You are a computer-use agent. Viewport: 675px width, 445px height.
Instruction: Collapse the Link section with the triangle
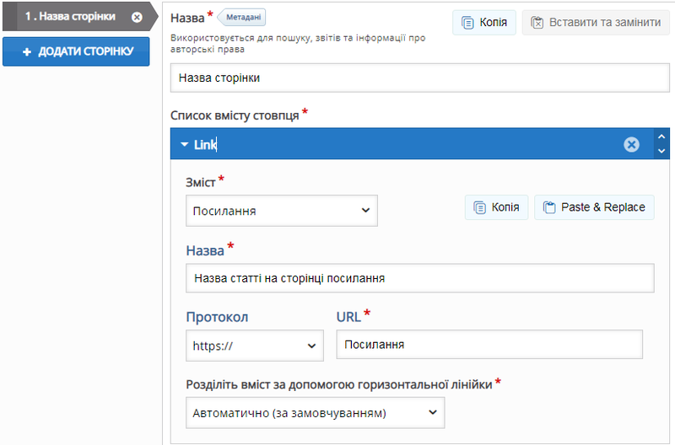(x=184, y=145)
